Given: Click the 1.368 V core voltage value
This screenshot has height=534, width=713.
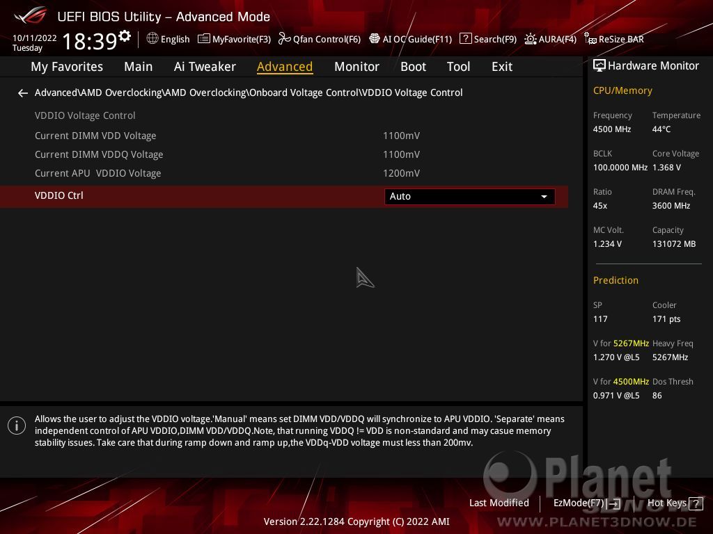Looking at the screenshot, I should (666, 168).
